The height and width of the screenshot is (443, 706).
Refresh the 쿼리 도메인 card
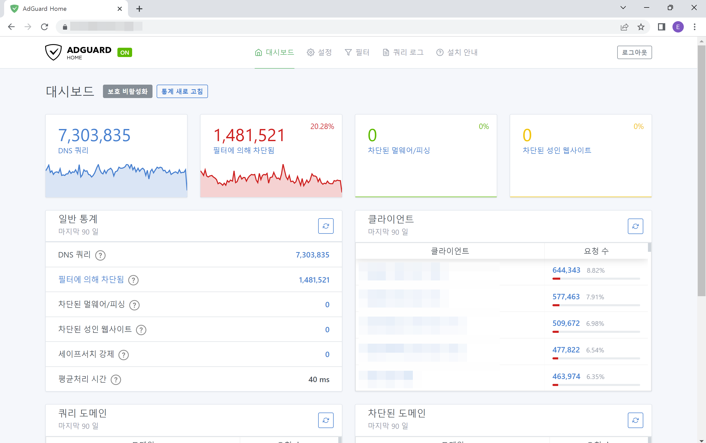[x=326, y=420]
